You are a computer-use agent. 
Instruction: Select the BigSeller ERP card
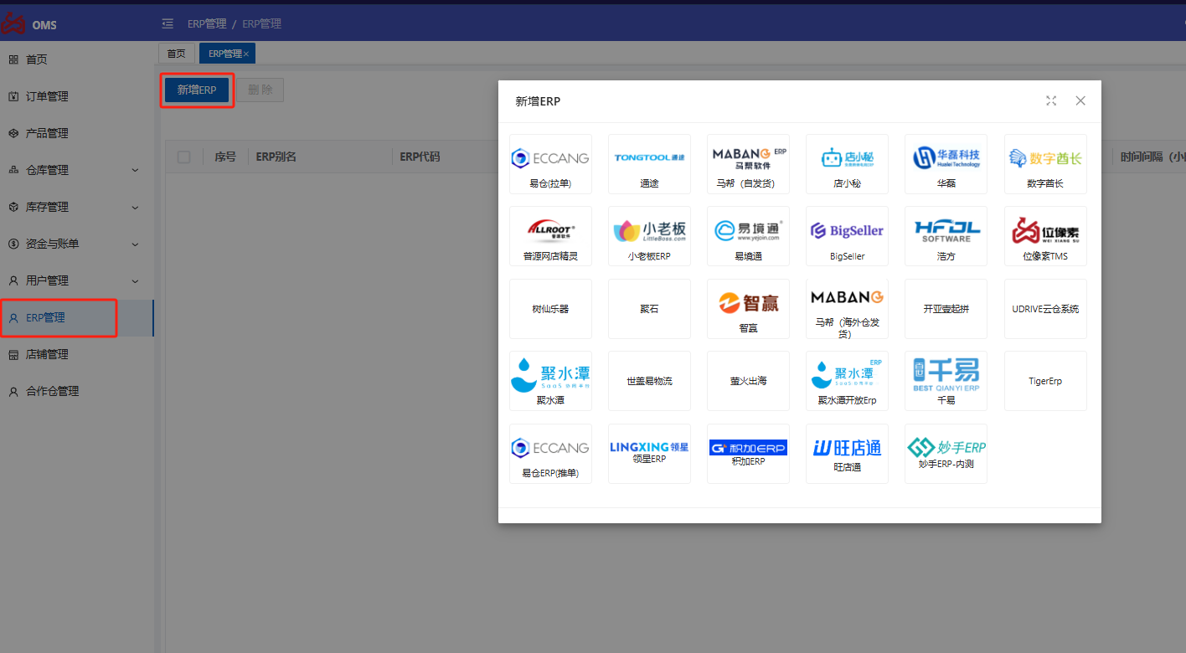tap(847, 236)
